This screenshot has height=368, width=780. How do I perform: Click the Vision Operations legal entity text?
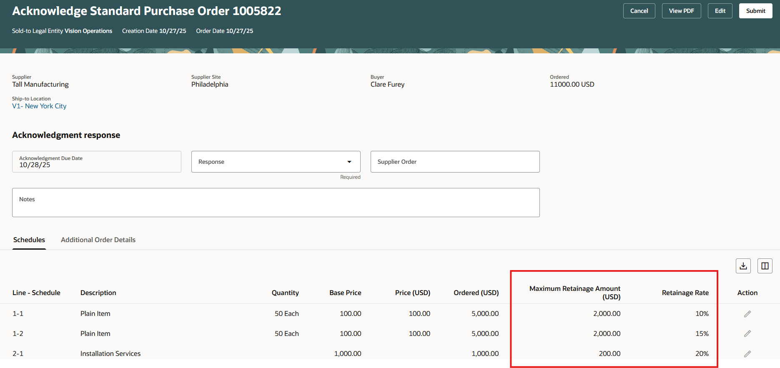88,31
